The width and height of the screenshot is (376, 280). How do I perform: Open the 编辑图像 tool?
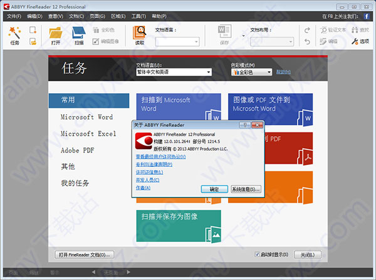[106, 41]
